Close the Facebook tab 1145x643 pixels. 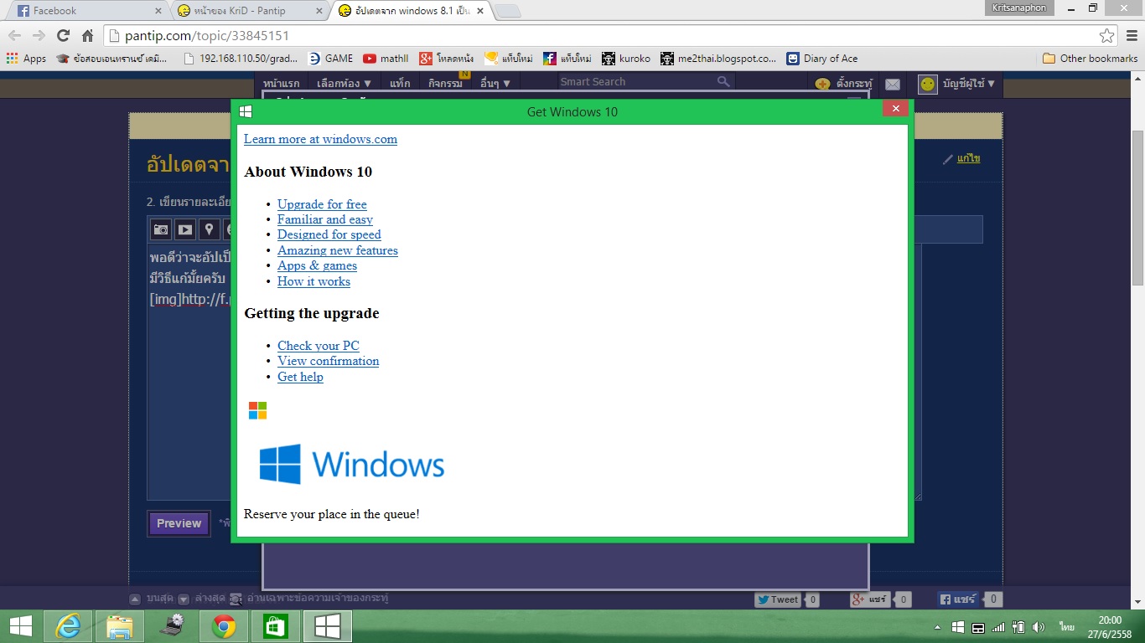point(158,11)
